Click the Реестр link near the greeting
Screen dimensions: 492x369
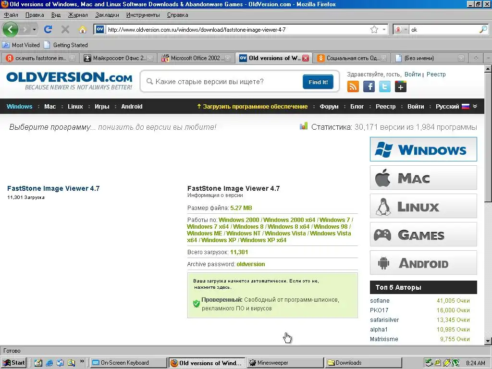coord(436,74)
